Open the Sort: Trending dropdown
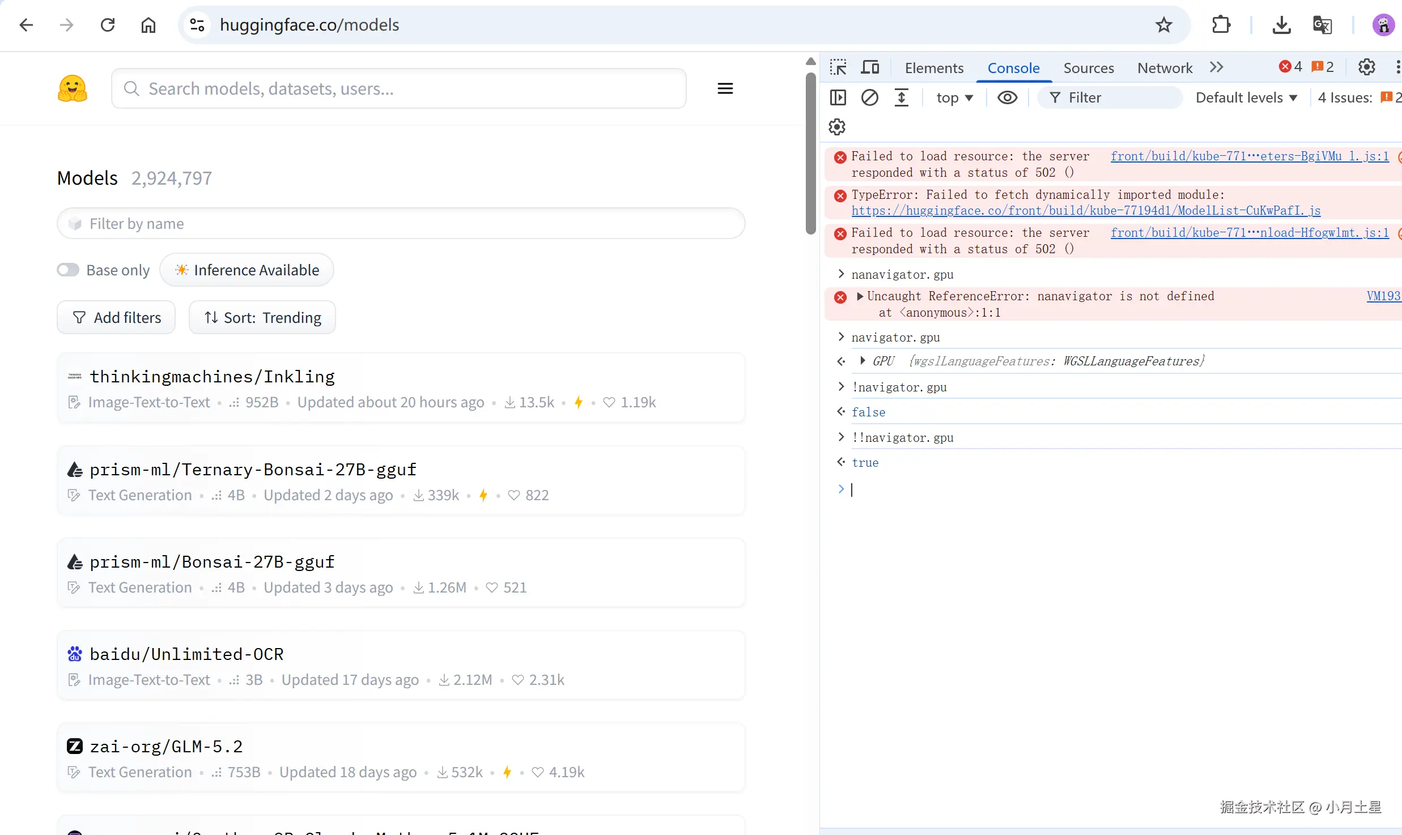Image resolution: width=1402 pixels, height=835 pixels. pyautogui.click(x=262, y=317)
